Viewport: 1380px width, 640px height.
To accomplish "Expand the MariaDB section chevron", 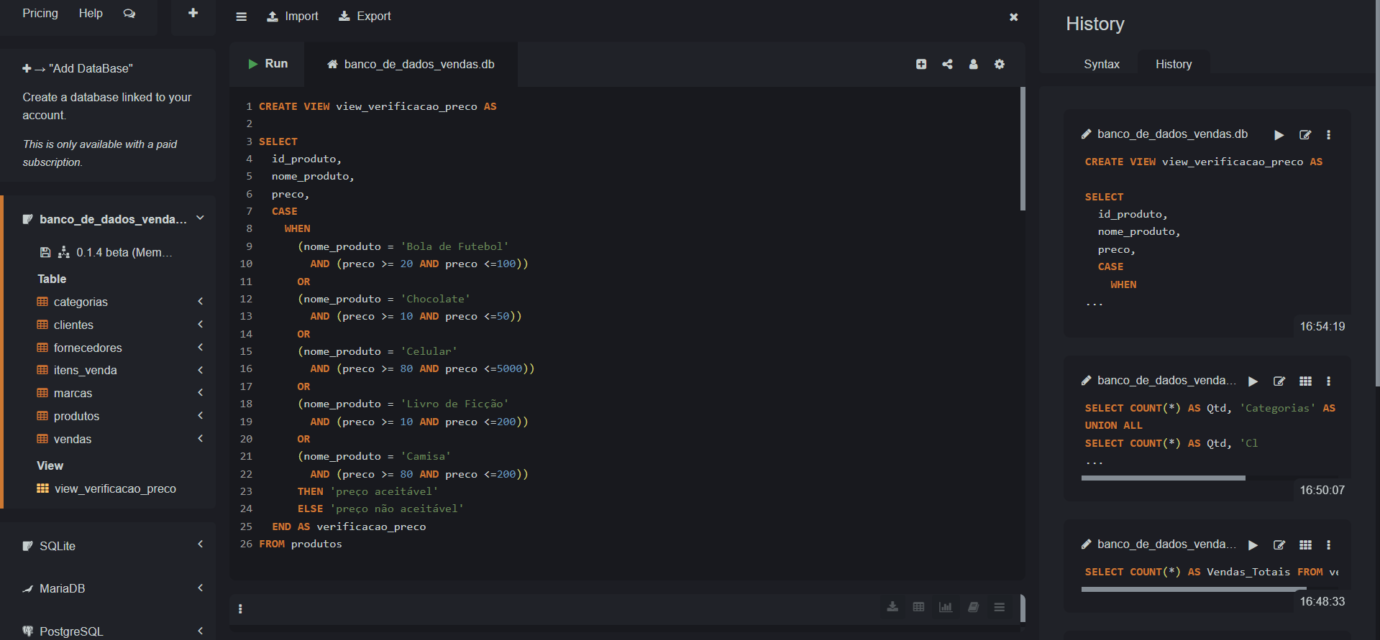I will point(201,588).
